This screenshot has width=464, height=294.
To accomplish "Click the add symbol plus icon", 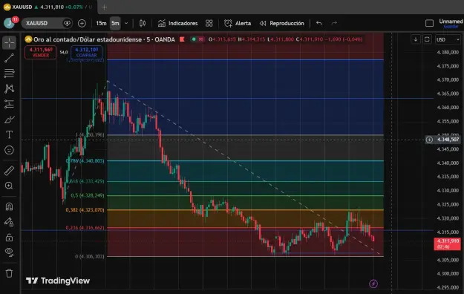I will click(x=82, y=23).
